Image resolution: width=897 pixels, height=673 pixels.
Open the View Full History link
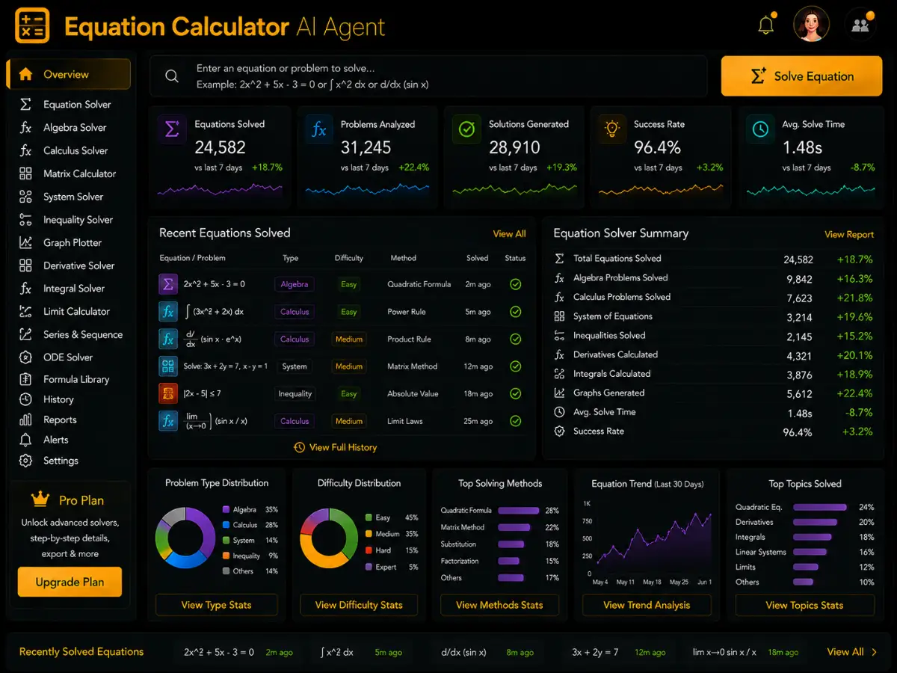point(335,447)
